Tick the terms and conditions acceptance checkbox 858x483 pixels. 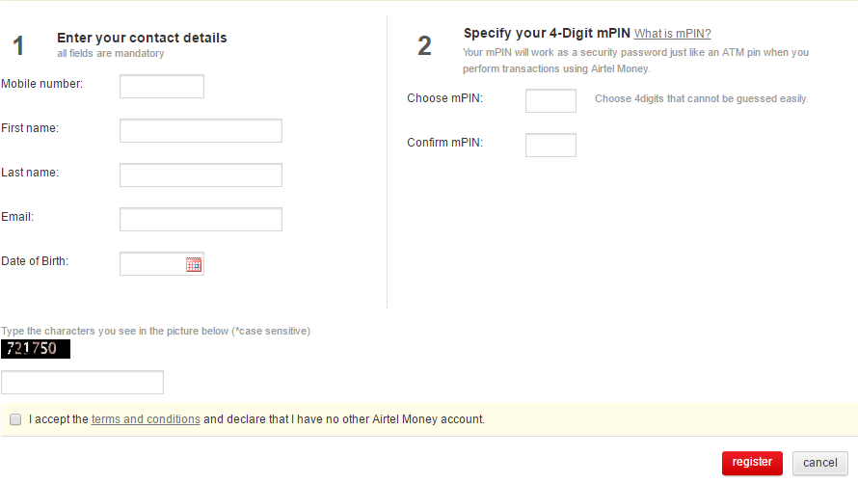pos(15,419)
